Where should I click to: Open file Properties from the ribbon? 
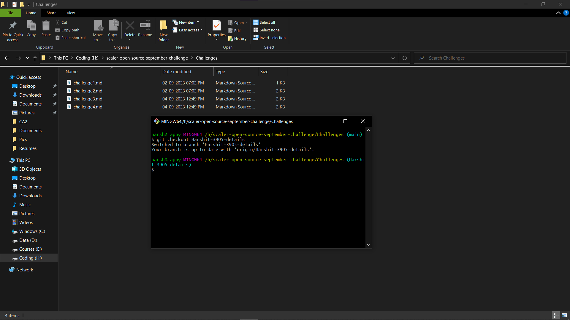[x=216, y=29]
